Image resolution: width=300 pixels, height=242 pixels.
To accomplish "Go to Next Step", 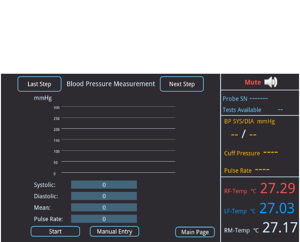I will pos(182,84).
